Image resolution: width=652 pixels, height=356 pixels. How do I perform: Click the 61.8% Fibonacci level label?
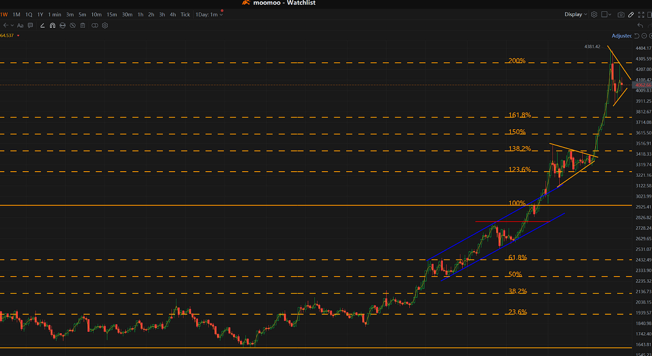tap(518, 258)
